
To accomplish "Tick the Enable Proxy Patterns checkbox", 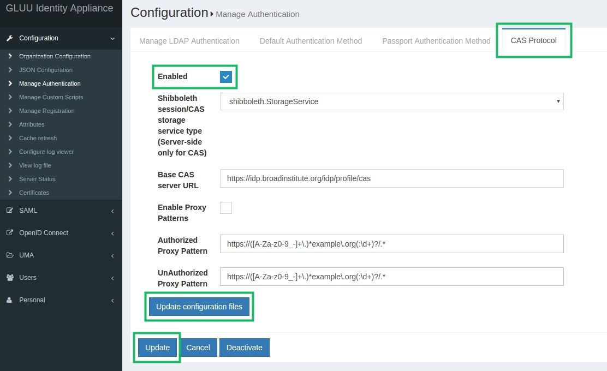I will 226,208.
